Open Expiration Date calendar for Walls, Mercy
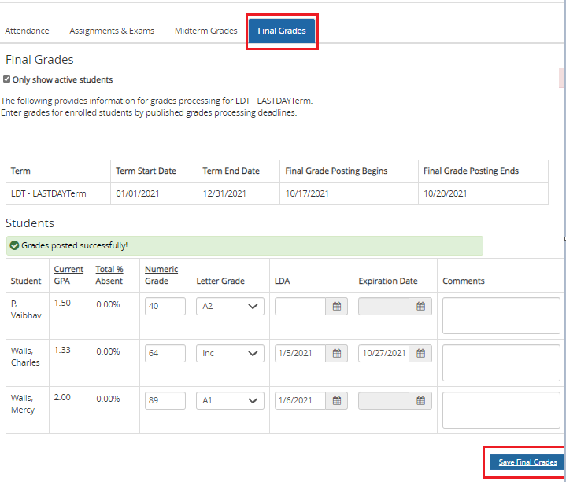The image size is (566, 482). click(x=421, y=401)
